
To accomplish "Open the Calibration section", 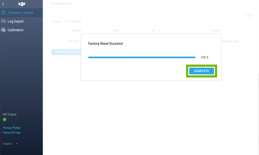I will coord(21,30).
